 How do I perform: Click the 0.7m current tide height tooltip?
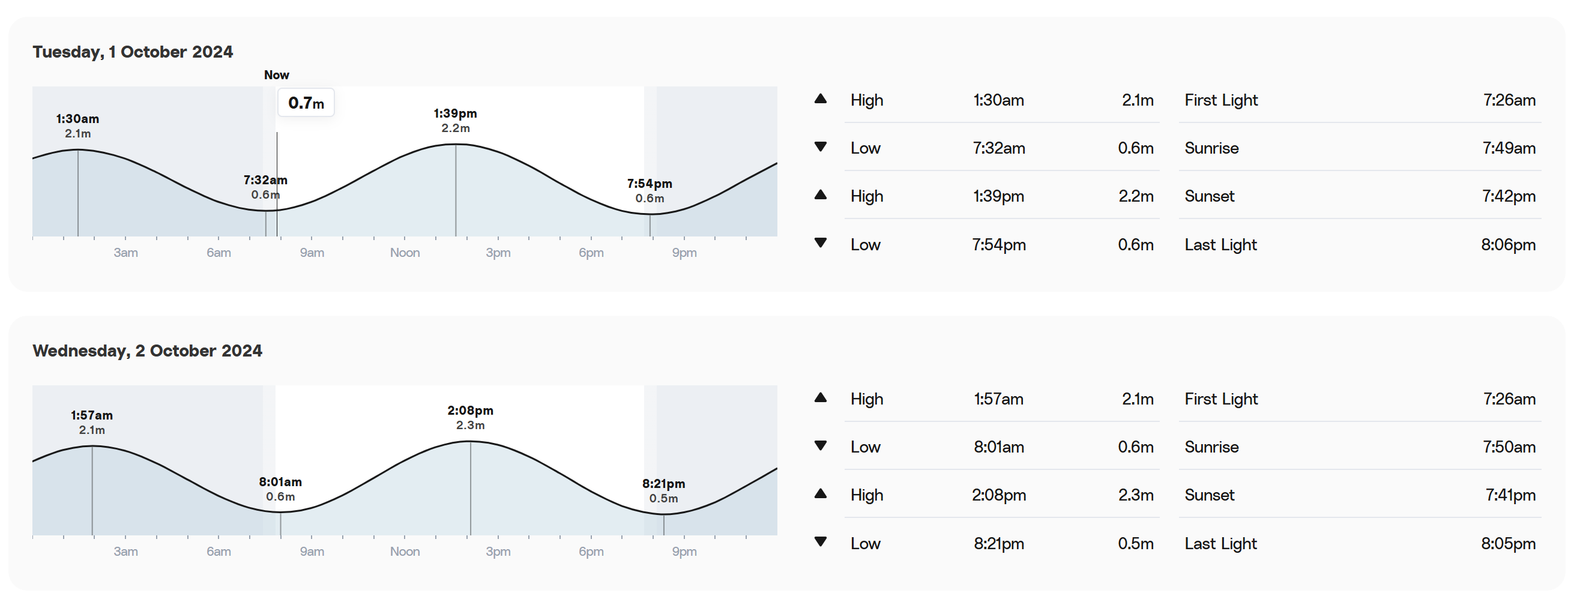(x=306, y=103)
